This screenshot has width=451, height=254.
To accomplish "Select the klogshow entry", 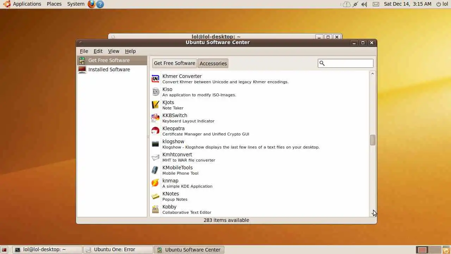I will point(260,144).
